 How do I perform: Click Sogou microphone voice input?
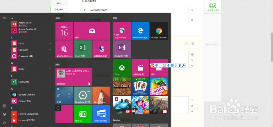[x=168, y=66]
